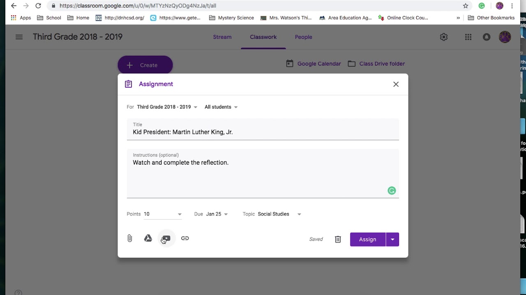Open Google Calendar link
Viewport: 526px width, 295px height.
tap(314, 64)
